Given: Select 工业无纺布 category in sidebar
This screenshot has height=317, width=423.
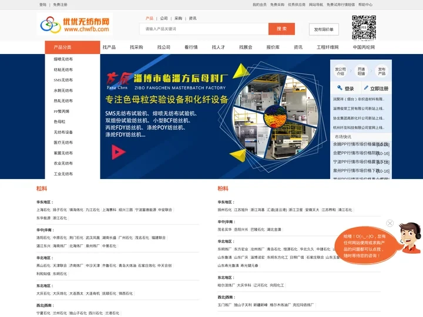Looking at the screenshot, I should pos(63,174).
